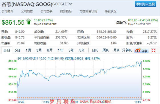Image resolution: width=160 pixels, height=104 pixels.
Task: Show the 日K candlestick chart
Action: pos(95,50)
